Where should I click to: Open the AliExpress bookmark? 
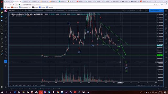coord(15,7)
